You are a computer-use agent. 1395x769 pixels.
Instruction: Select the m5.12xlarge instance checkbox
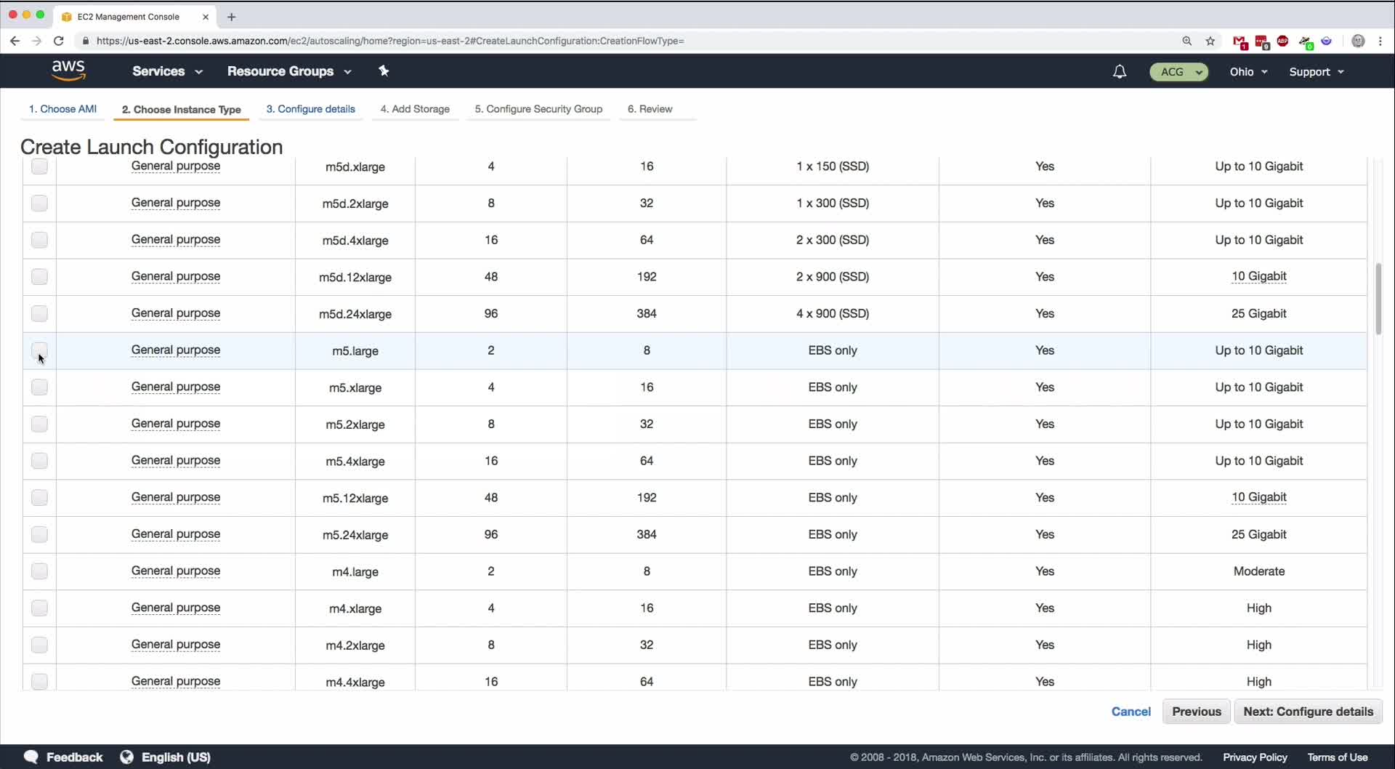[39, 497]
